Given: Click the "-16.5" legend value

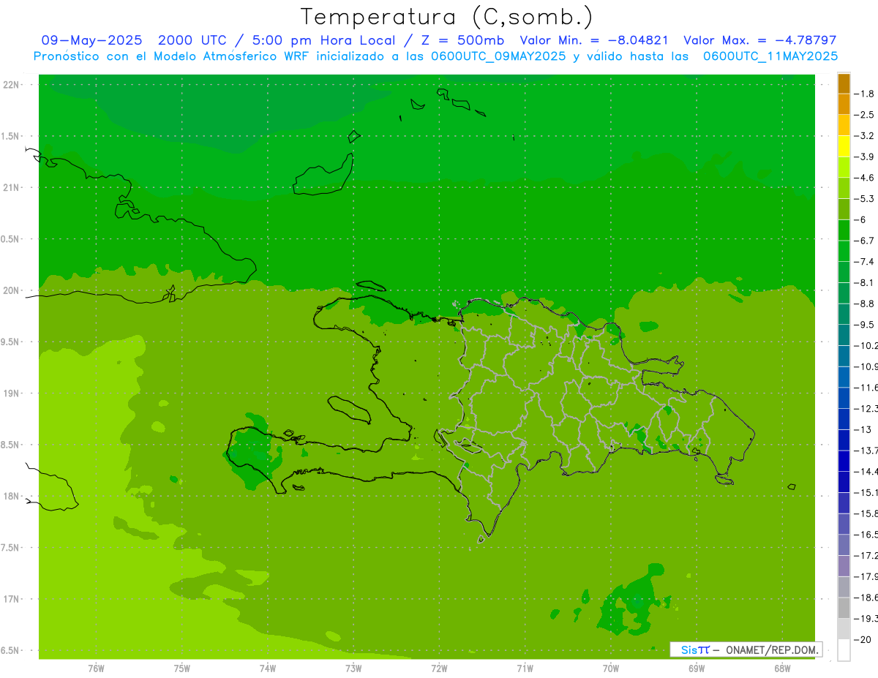Looking at the screenshot, I should click(866, 535).
